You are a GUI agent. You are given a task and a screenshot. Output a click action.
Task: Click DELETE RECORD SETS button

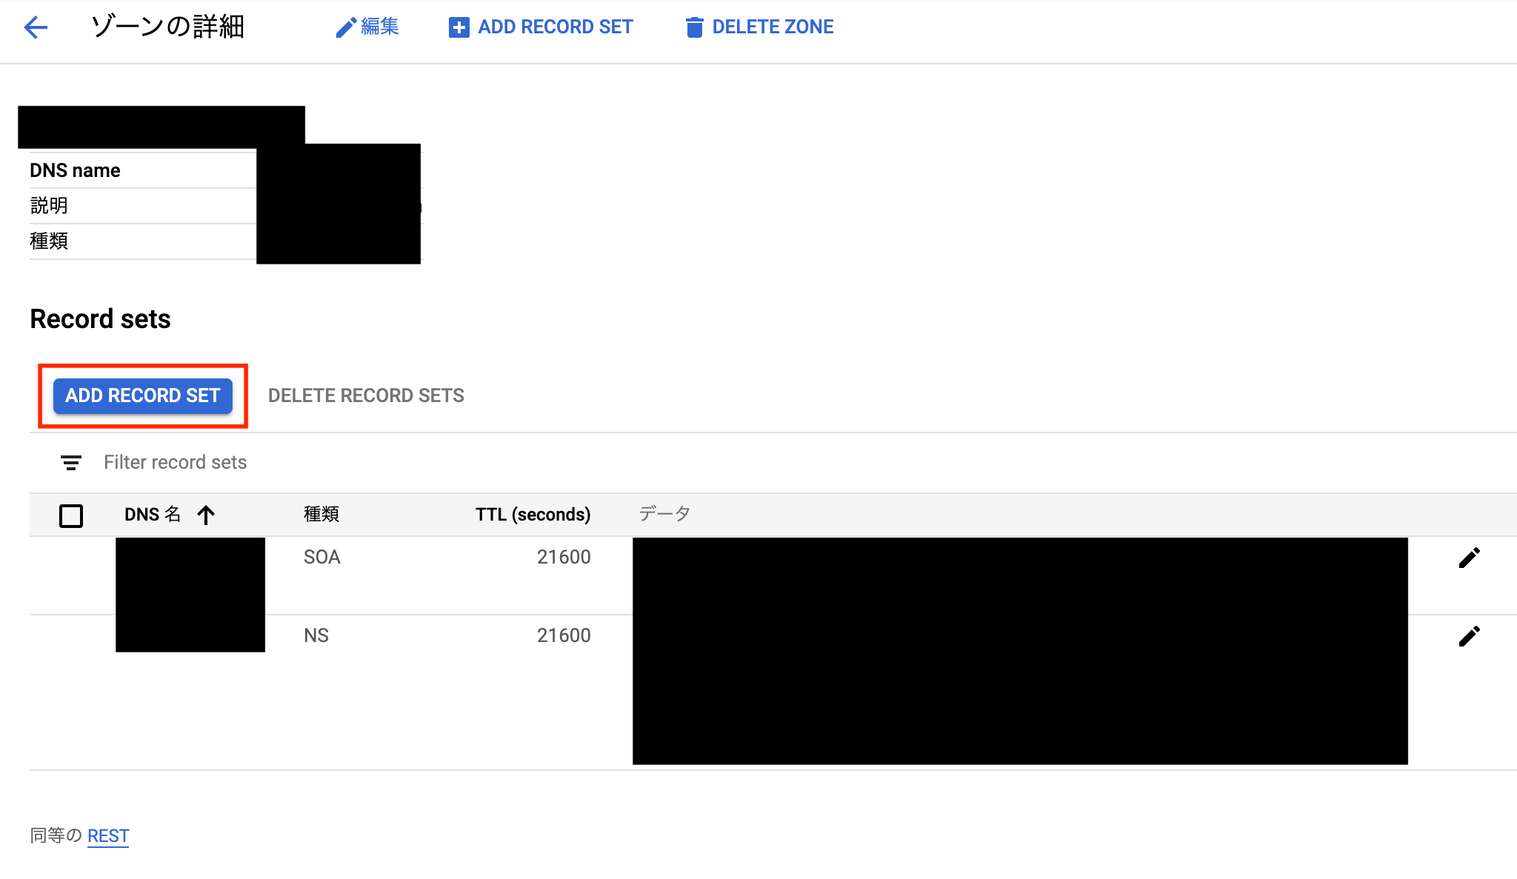[366, 395]
